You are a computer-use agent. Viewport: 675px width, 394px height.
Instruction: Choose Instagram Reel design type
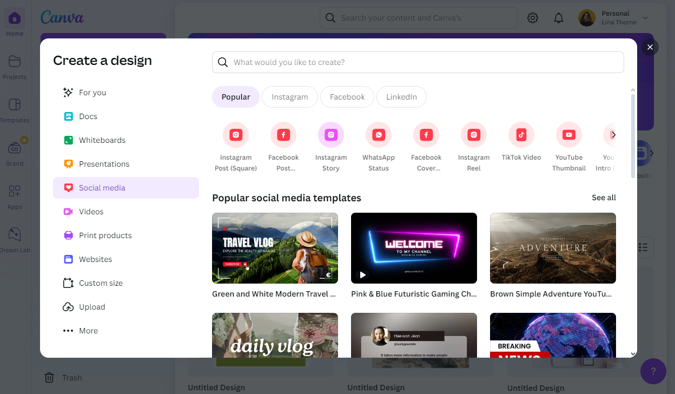(x=474, y=147)
